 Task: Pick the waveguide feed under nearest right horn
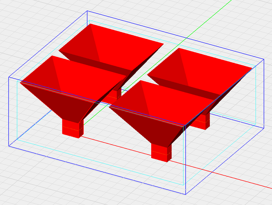[x=161, y=153]
